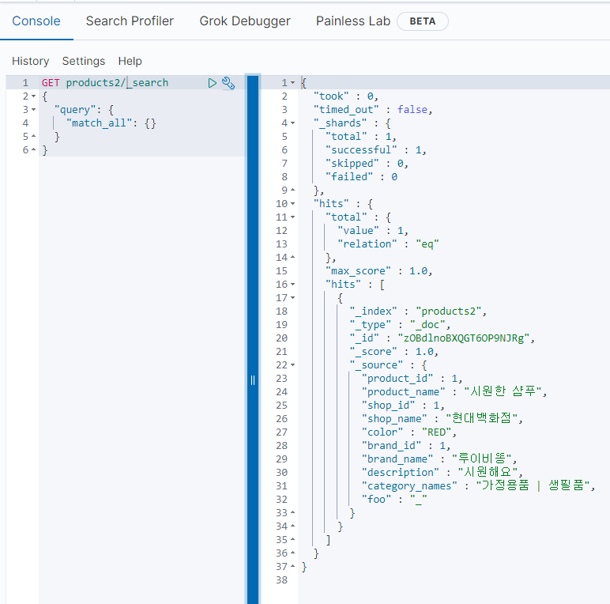Collapse the response root object on line 1
610x604 pixels.
click(293, 83)
